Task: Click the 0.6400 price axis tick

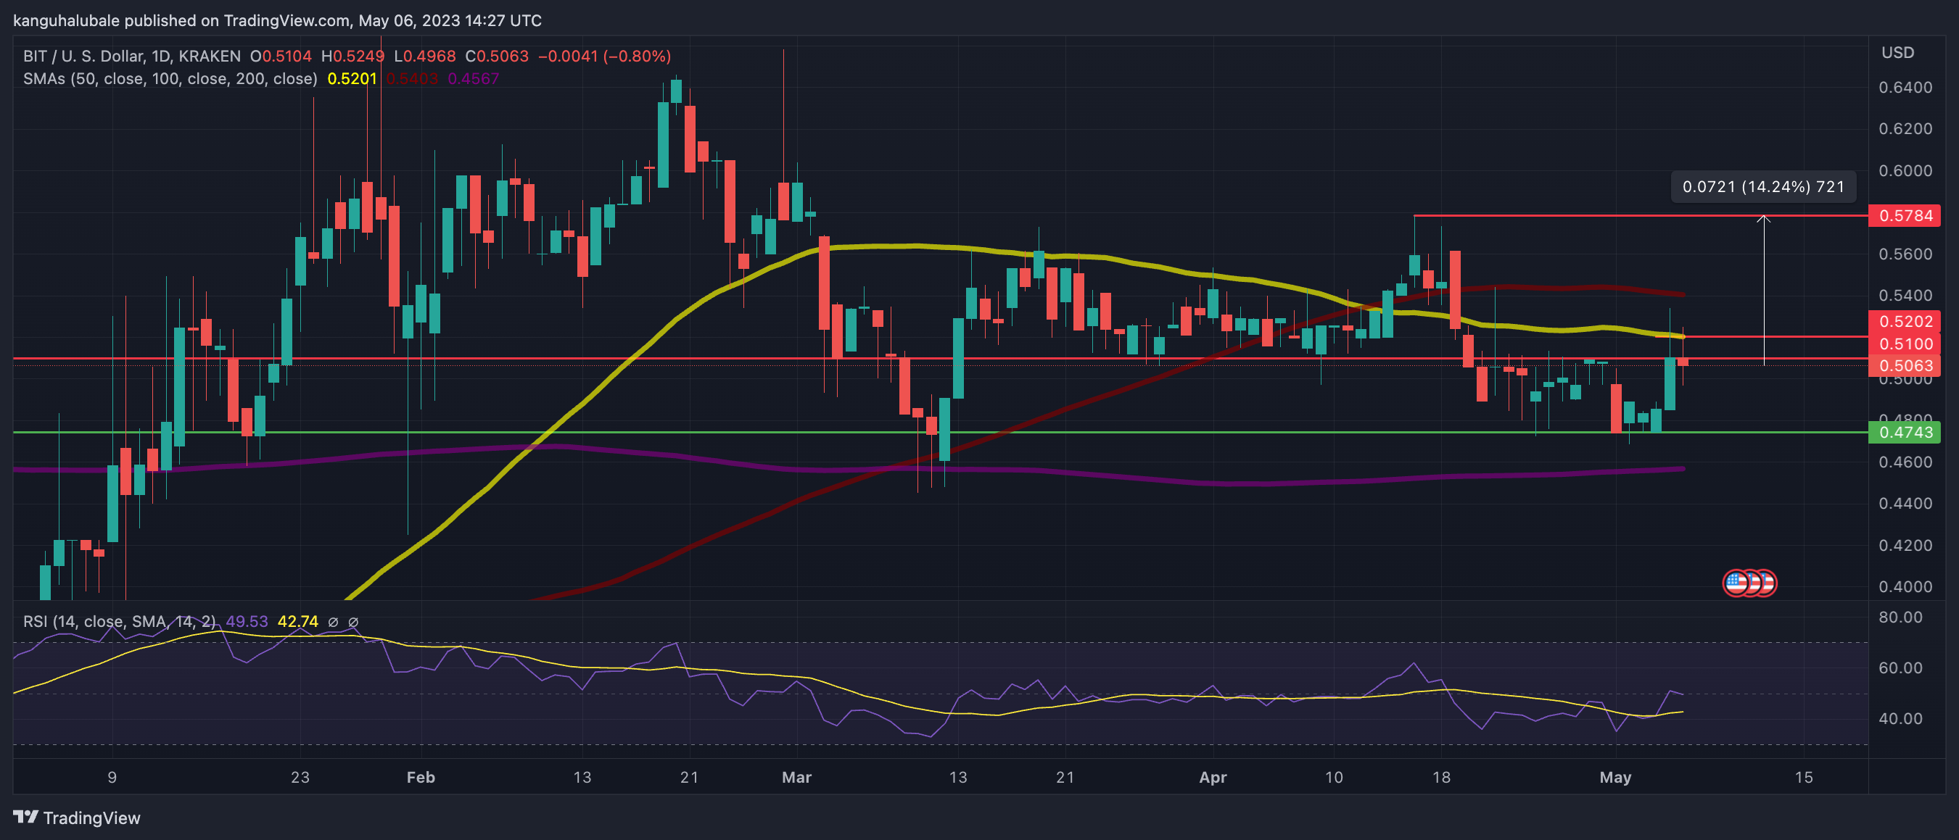Action: pyautogui.click(x=1905, y=88)
